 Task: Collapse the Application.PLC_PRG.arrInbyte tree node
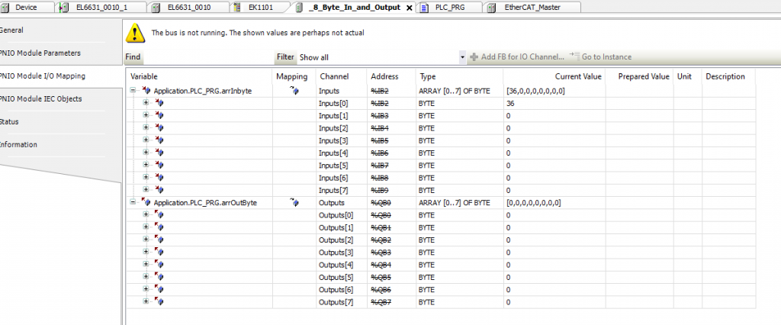point(133,91)
